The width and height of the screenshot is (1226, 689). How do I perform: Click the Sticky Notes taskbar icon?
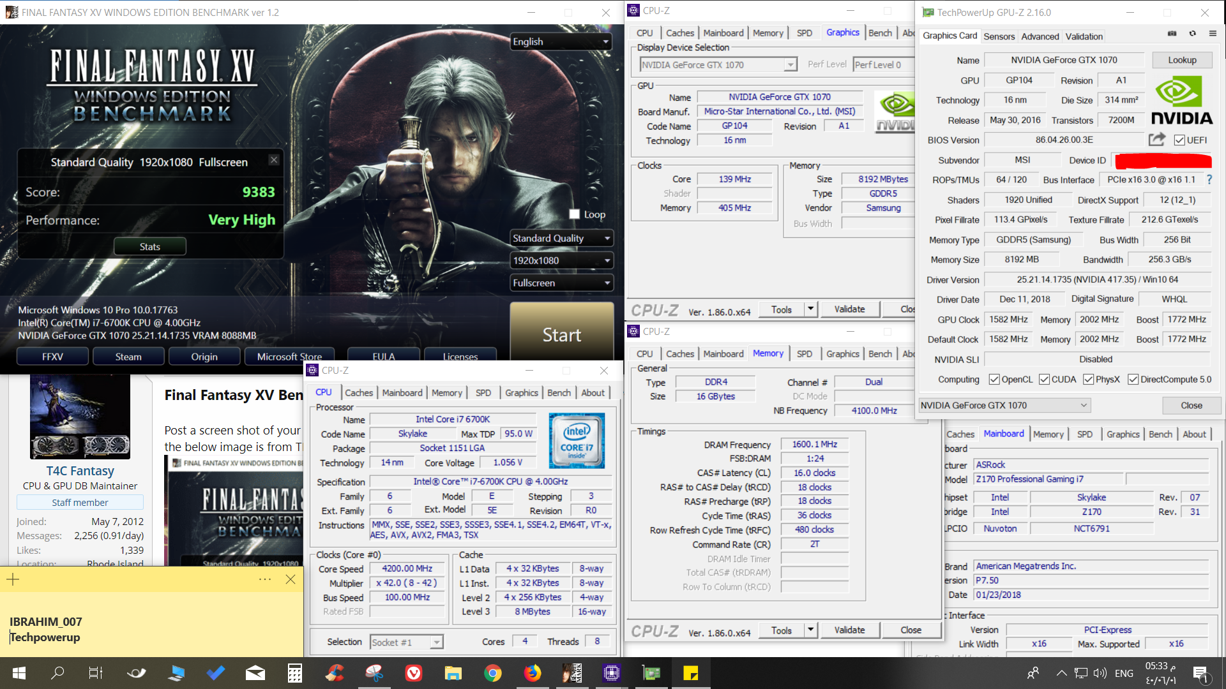point(691,673)
